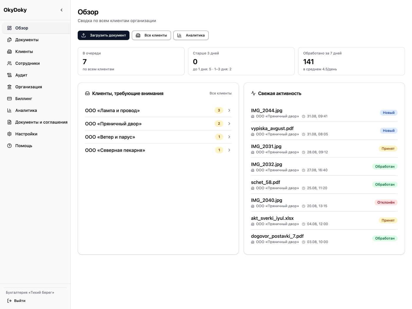Open akt_sverki_iyul.xlsx file entry
412x309 pixels.
pos(324,220)
